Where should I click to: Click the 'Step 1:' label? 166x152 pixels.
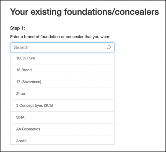pyautogui.click(x=17, y=28)
